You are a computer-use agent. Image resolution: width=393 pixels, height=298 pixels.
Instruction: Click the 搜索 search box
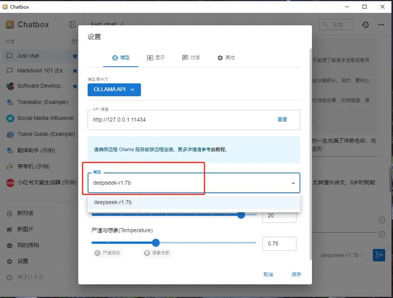pos(336,25)
